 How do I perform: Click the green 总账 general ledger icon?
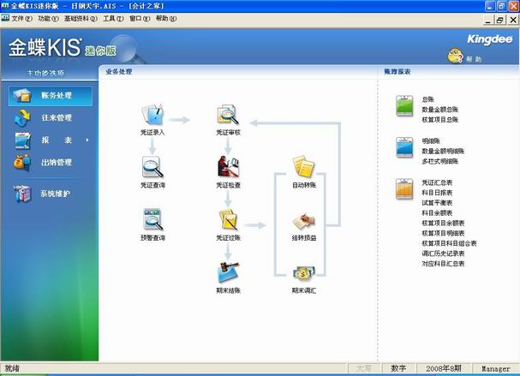(x=404, y=105)
